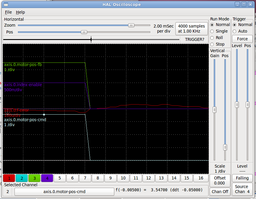Select green channel 3
This screenshot has width=256, height=199.
coord(35,178)
